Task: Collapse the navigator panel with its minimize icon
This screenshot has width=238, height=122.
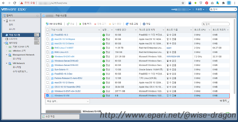Action: click(x=37, y=16)
